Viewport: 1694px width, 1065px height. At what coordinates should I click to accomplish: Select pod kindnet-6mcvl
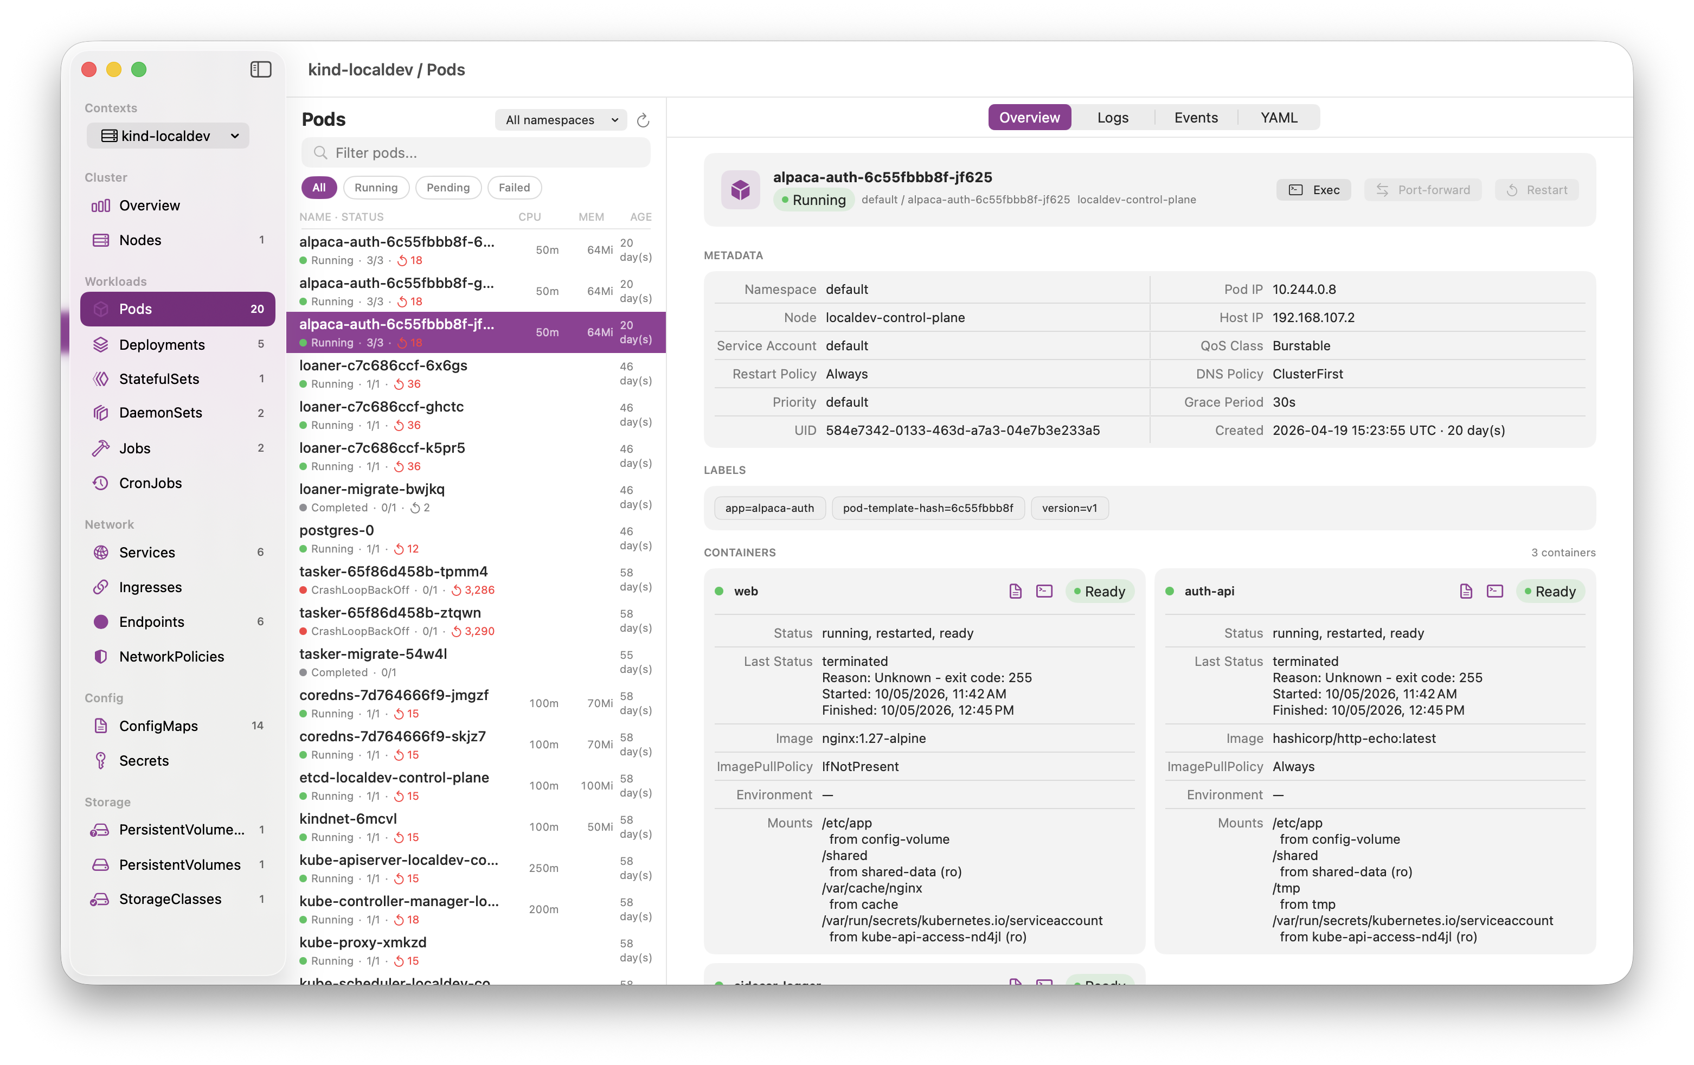pyautogui.click(x=476, y=827)
